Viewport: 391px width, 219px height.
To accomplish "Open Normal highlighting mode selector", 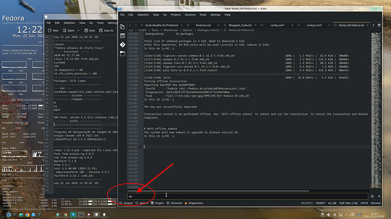I will [x=376, y=203].
